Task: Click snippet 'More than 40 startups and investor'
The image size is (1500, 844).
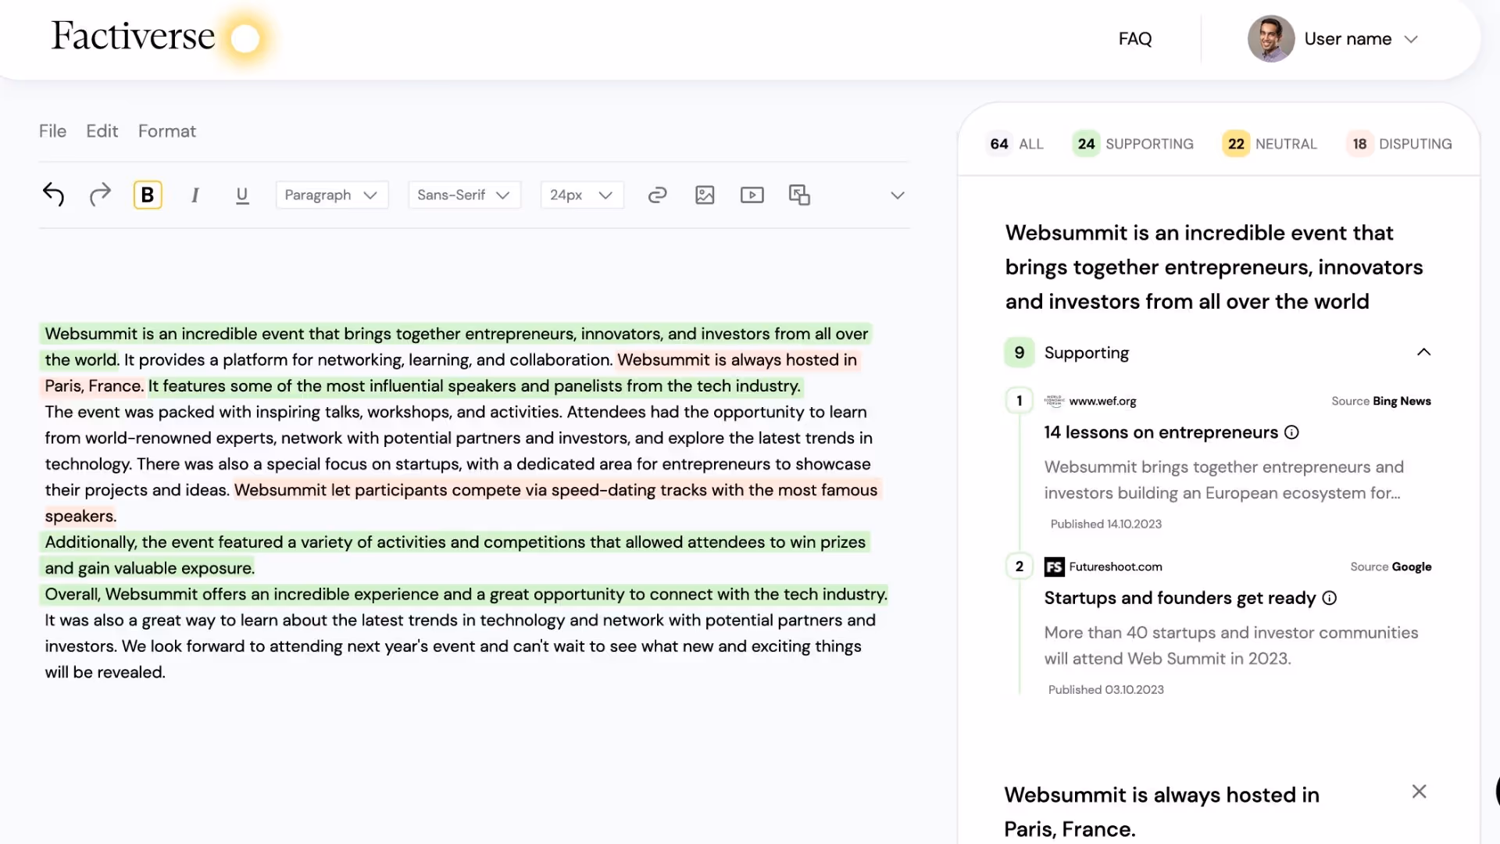Action: [1230, 646]
